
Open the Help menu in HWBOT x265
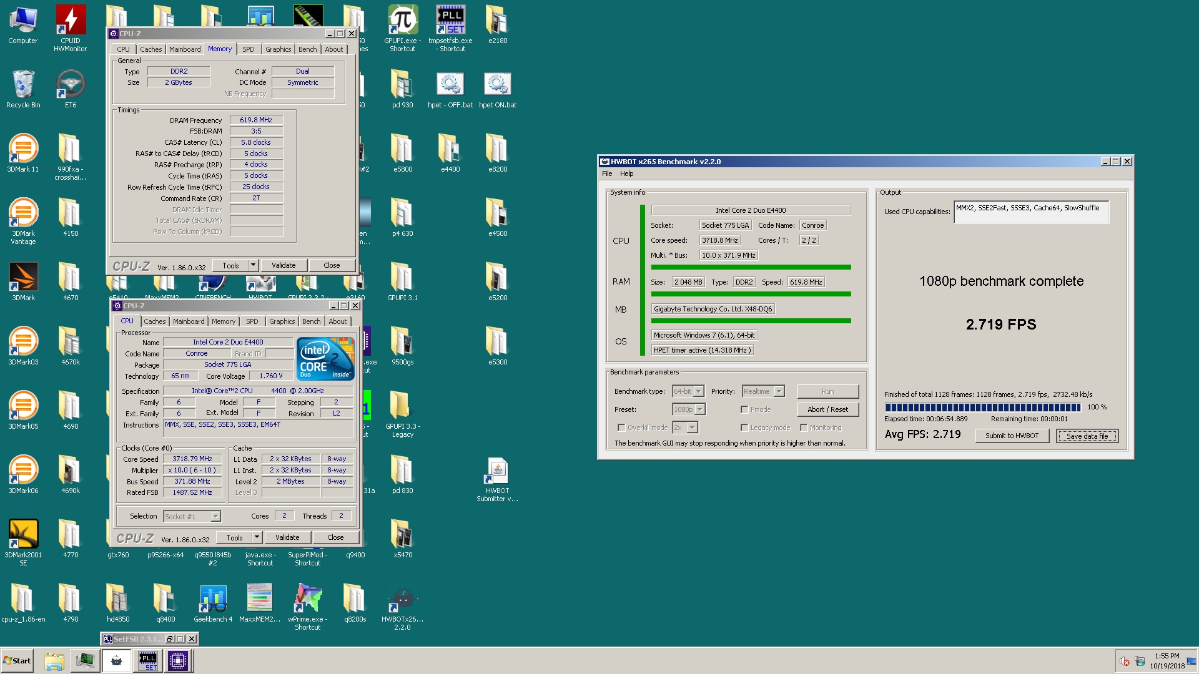626,173
